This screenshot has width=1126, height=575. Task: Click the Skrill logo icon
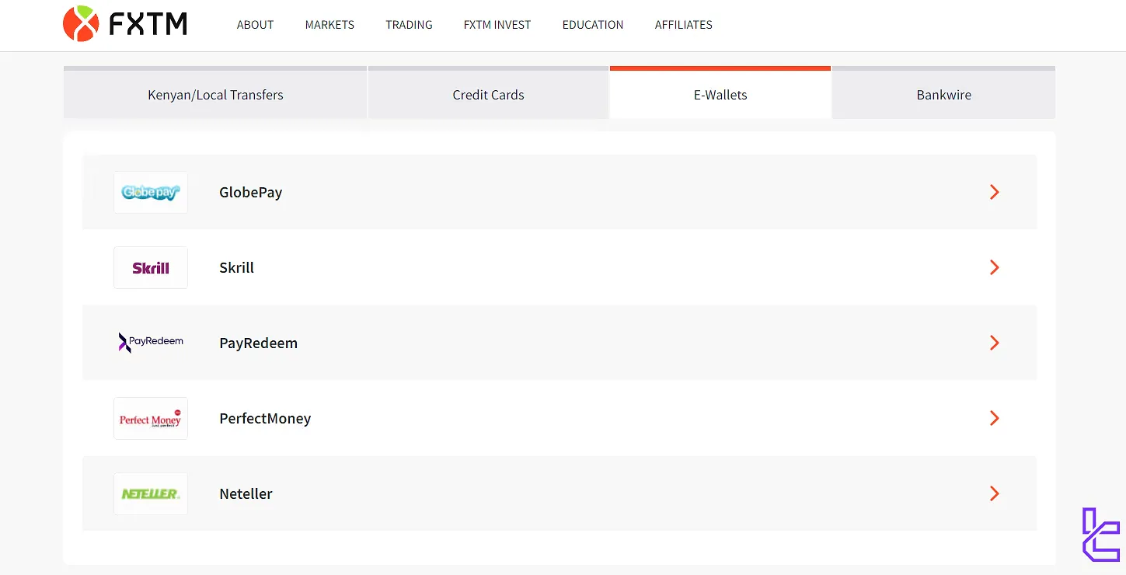(x=151, y=267)
